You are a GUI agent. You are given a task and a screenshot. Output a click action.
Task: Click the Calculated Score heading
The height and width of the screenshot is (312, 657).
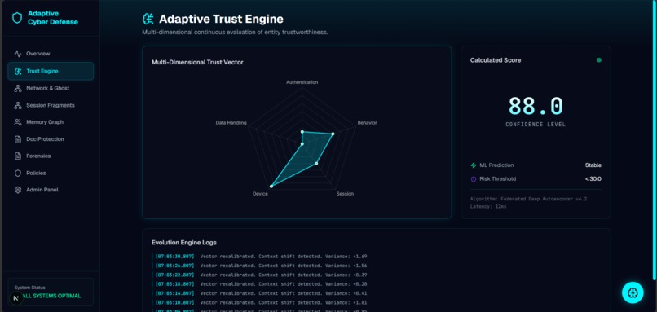(496, 60)
